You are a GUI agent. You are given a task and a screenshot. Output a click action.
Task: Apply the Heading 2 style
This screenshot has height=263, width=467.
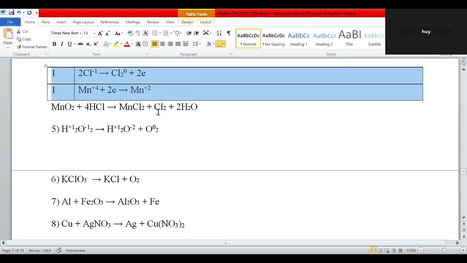pos(324,39)
